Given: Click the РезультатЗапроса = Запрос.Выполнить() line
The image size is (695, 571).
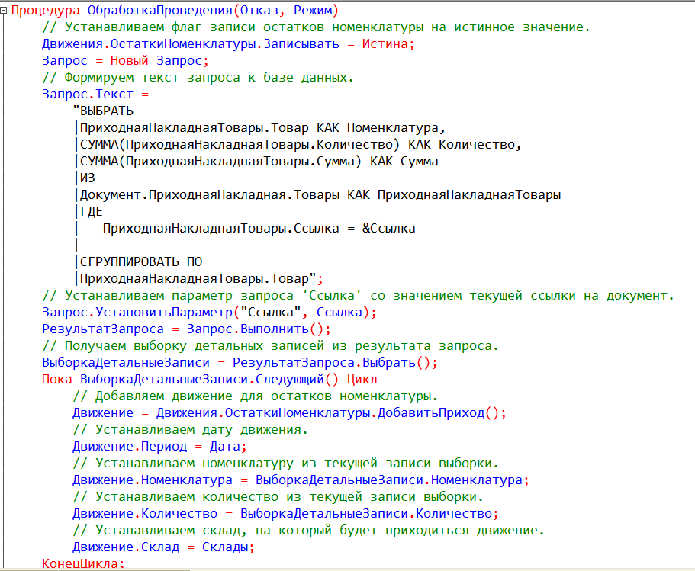Looking at the screenshot, I should pyautogui.click(x=186, y=329).
